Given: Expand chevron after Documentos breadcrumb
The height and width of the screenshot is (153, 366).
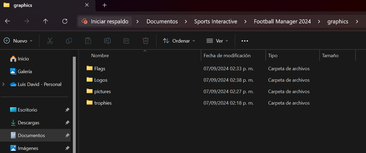Looking at the screenshot, I should pyautogui.click(x=186, y=21).
